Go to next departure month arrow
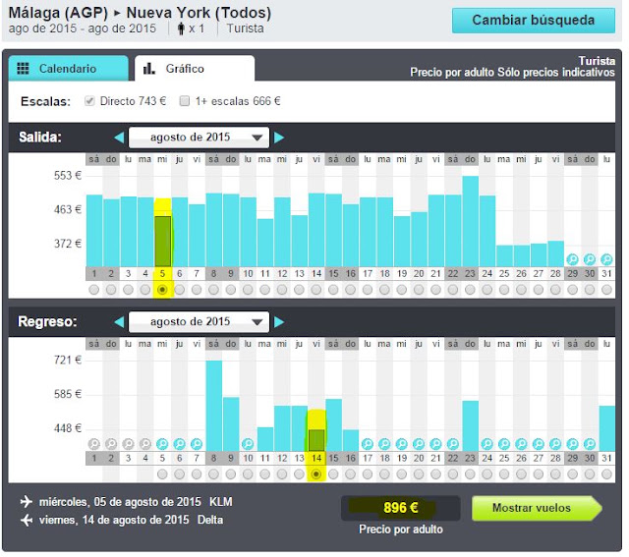Image resolution: width=629 pixels, height=557 pixels. pyautogui.click(x=279, y=138)
